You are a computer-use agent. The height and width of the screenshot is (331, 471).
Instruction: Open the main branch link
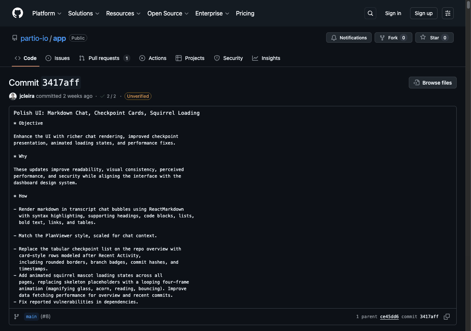pos(31,317)
